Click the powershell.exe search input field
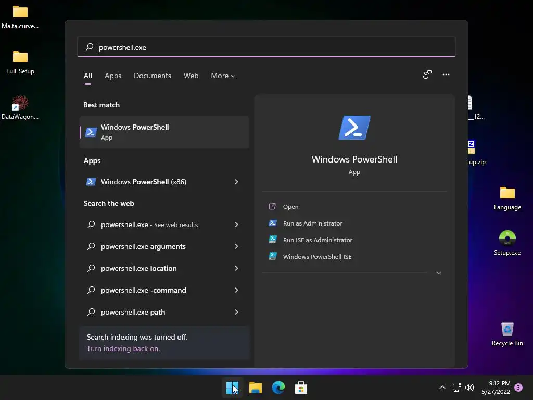 pyautogui.click(x=266, y=47)
